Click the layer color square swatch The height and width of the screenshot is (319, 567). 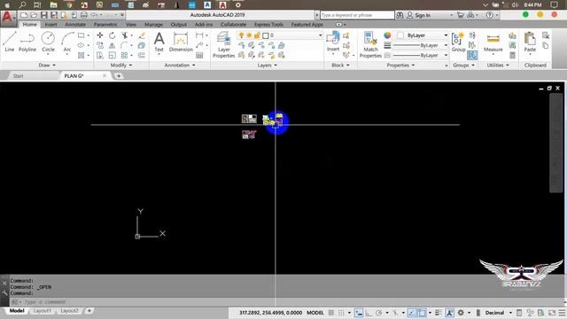(x=266, y=35)
